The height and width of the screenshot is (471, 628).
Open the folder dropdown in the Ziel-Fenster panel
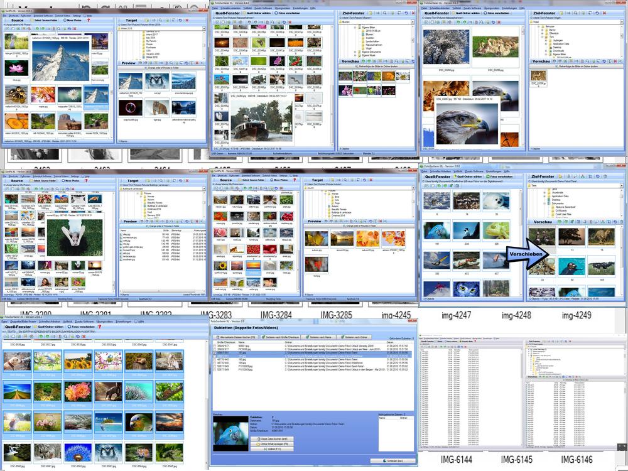click(413, 22)
